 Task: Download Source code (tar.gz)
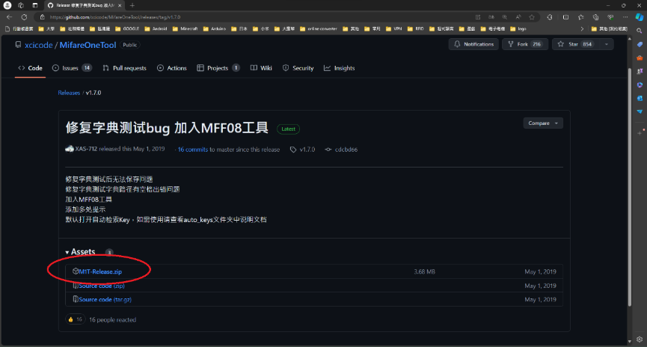pyautogui.click(x=105, y=300)
